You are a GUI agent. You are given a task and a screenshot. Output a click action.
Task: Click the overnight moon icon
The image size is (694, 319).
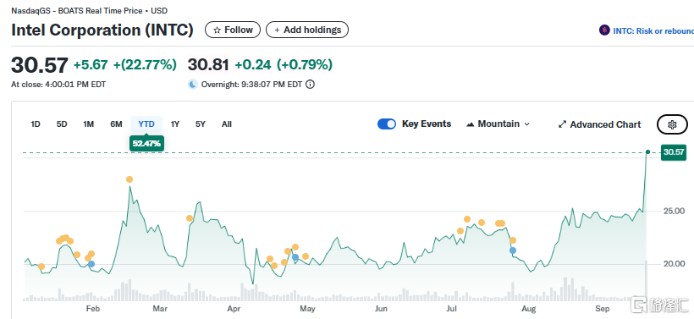tap(192, 84)
